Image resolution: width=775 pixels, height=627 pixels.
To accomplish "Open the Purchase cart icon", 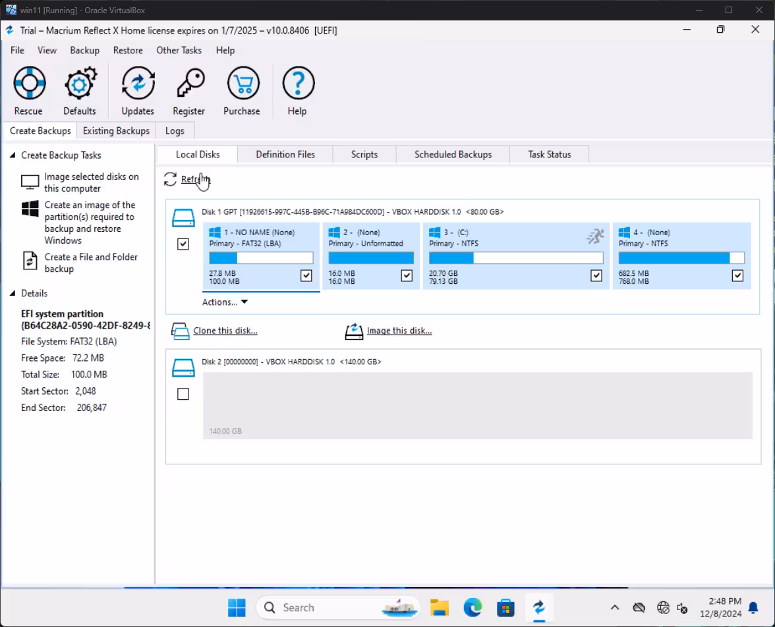I will (242, 84).
